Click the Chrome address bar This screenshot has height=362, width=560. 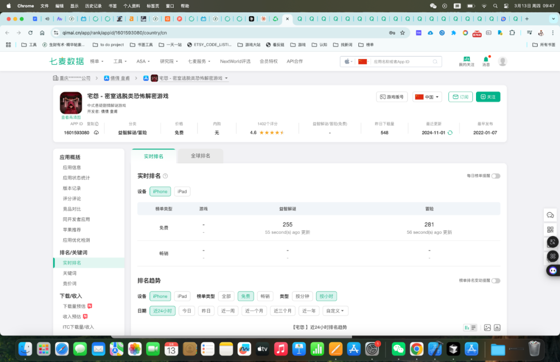point(221,33)
